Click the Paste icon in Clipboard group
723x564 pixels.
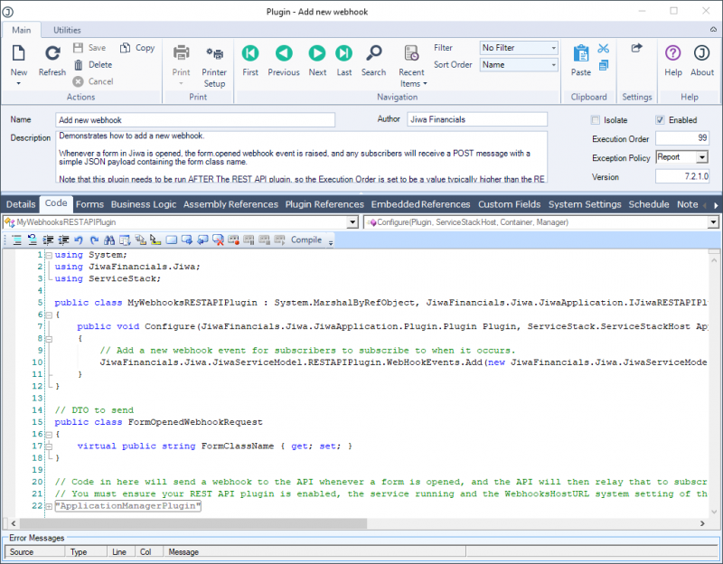580,52
